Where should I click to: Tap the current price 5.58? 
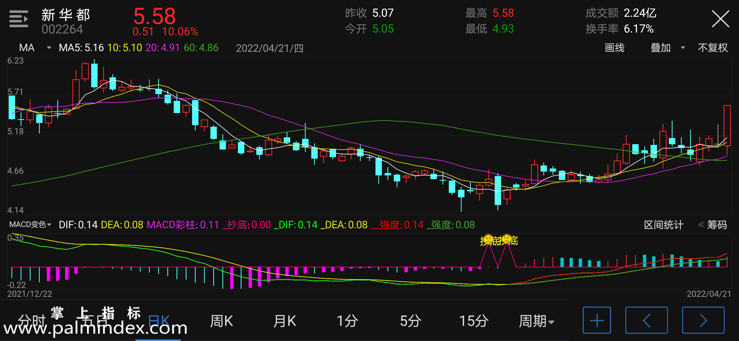click(154, 16)
